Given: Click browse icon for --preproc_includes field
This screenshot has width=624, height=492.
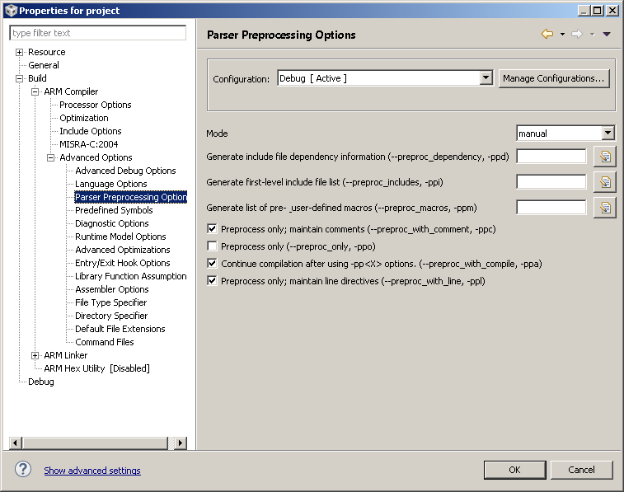Looking at the screenshot, I should coord(605,182).
